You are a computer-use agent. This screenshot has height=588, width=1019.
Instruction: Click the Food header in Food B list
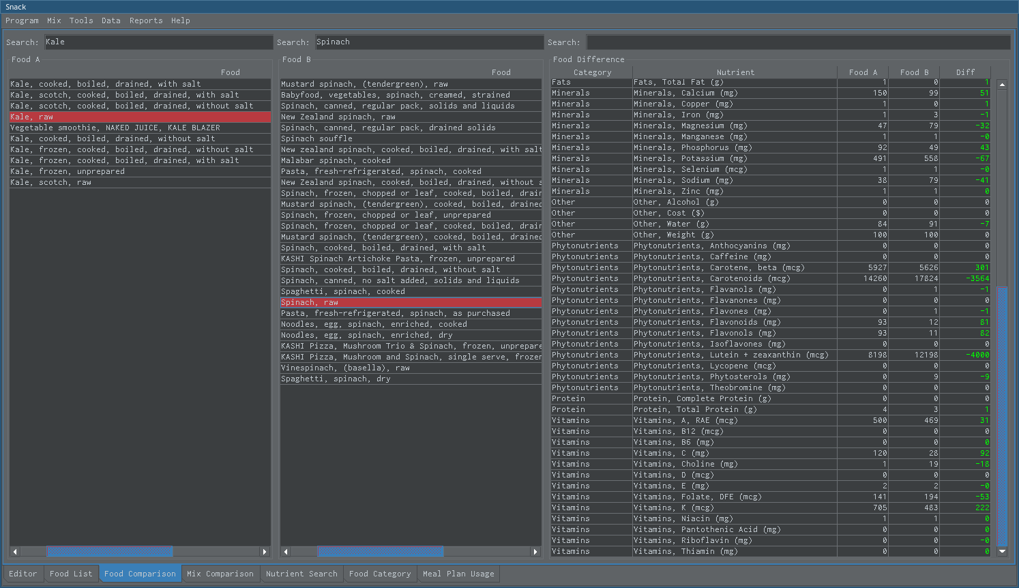click(x=501, y=72)
